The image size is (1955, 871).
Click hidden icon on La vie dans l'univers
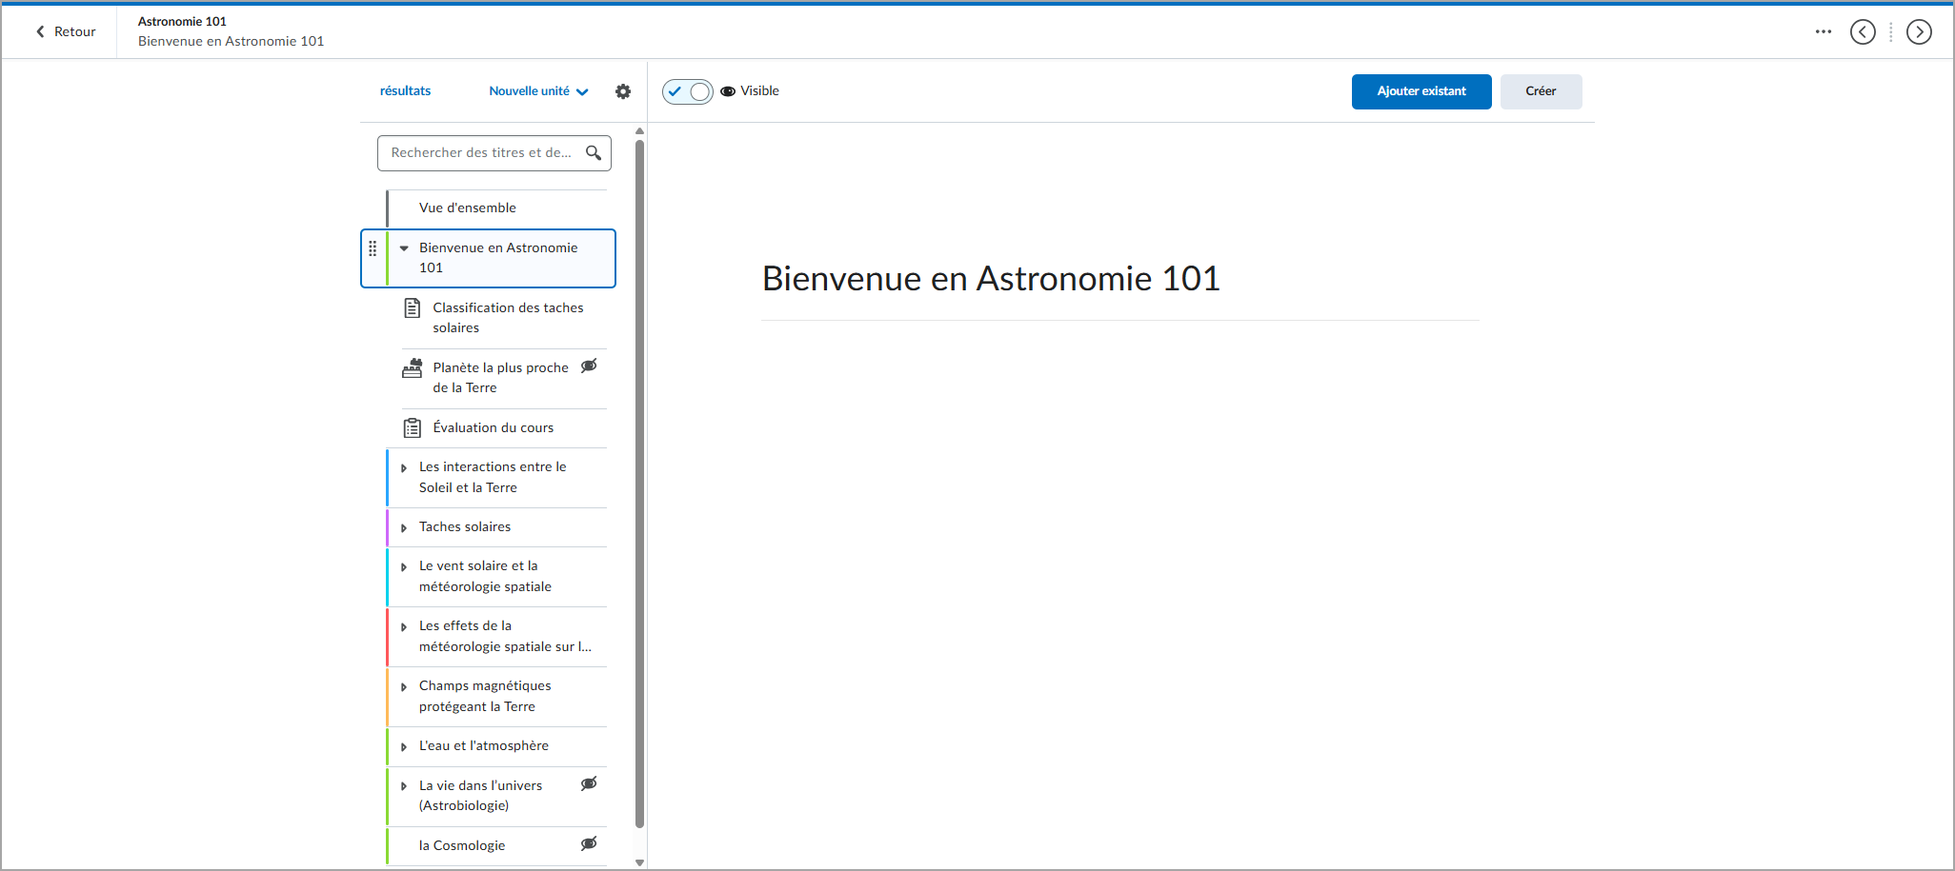(590, 783)
